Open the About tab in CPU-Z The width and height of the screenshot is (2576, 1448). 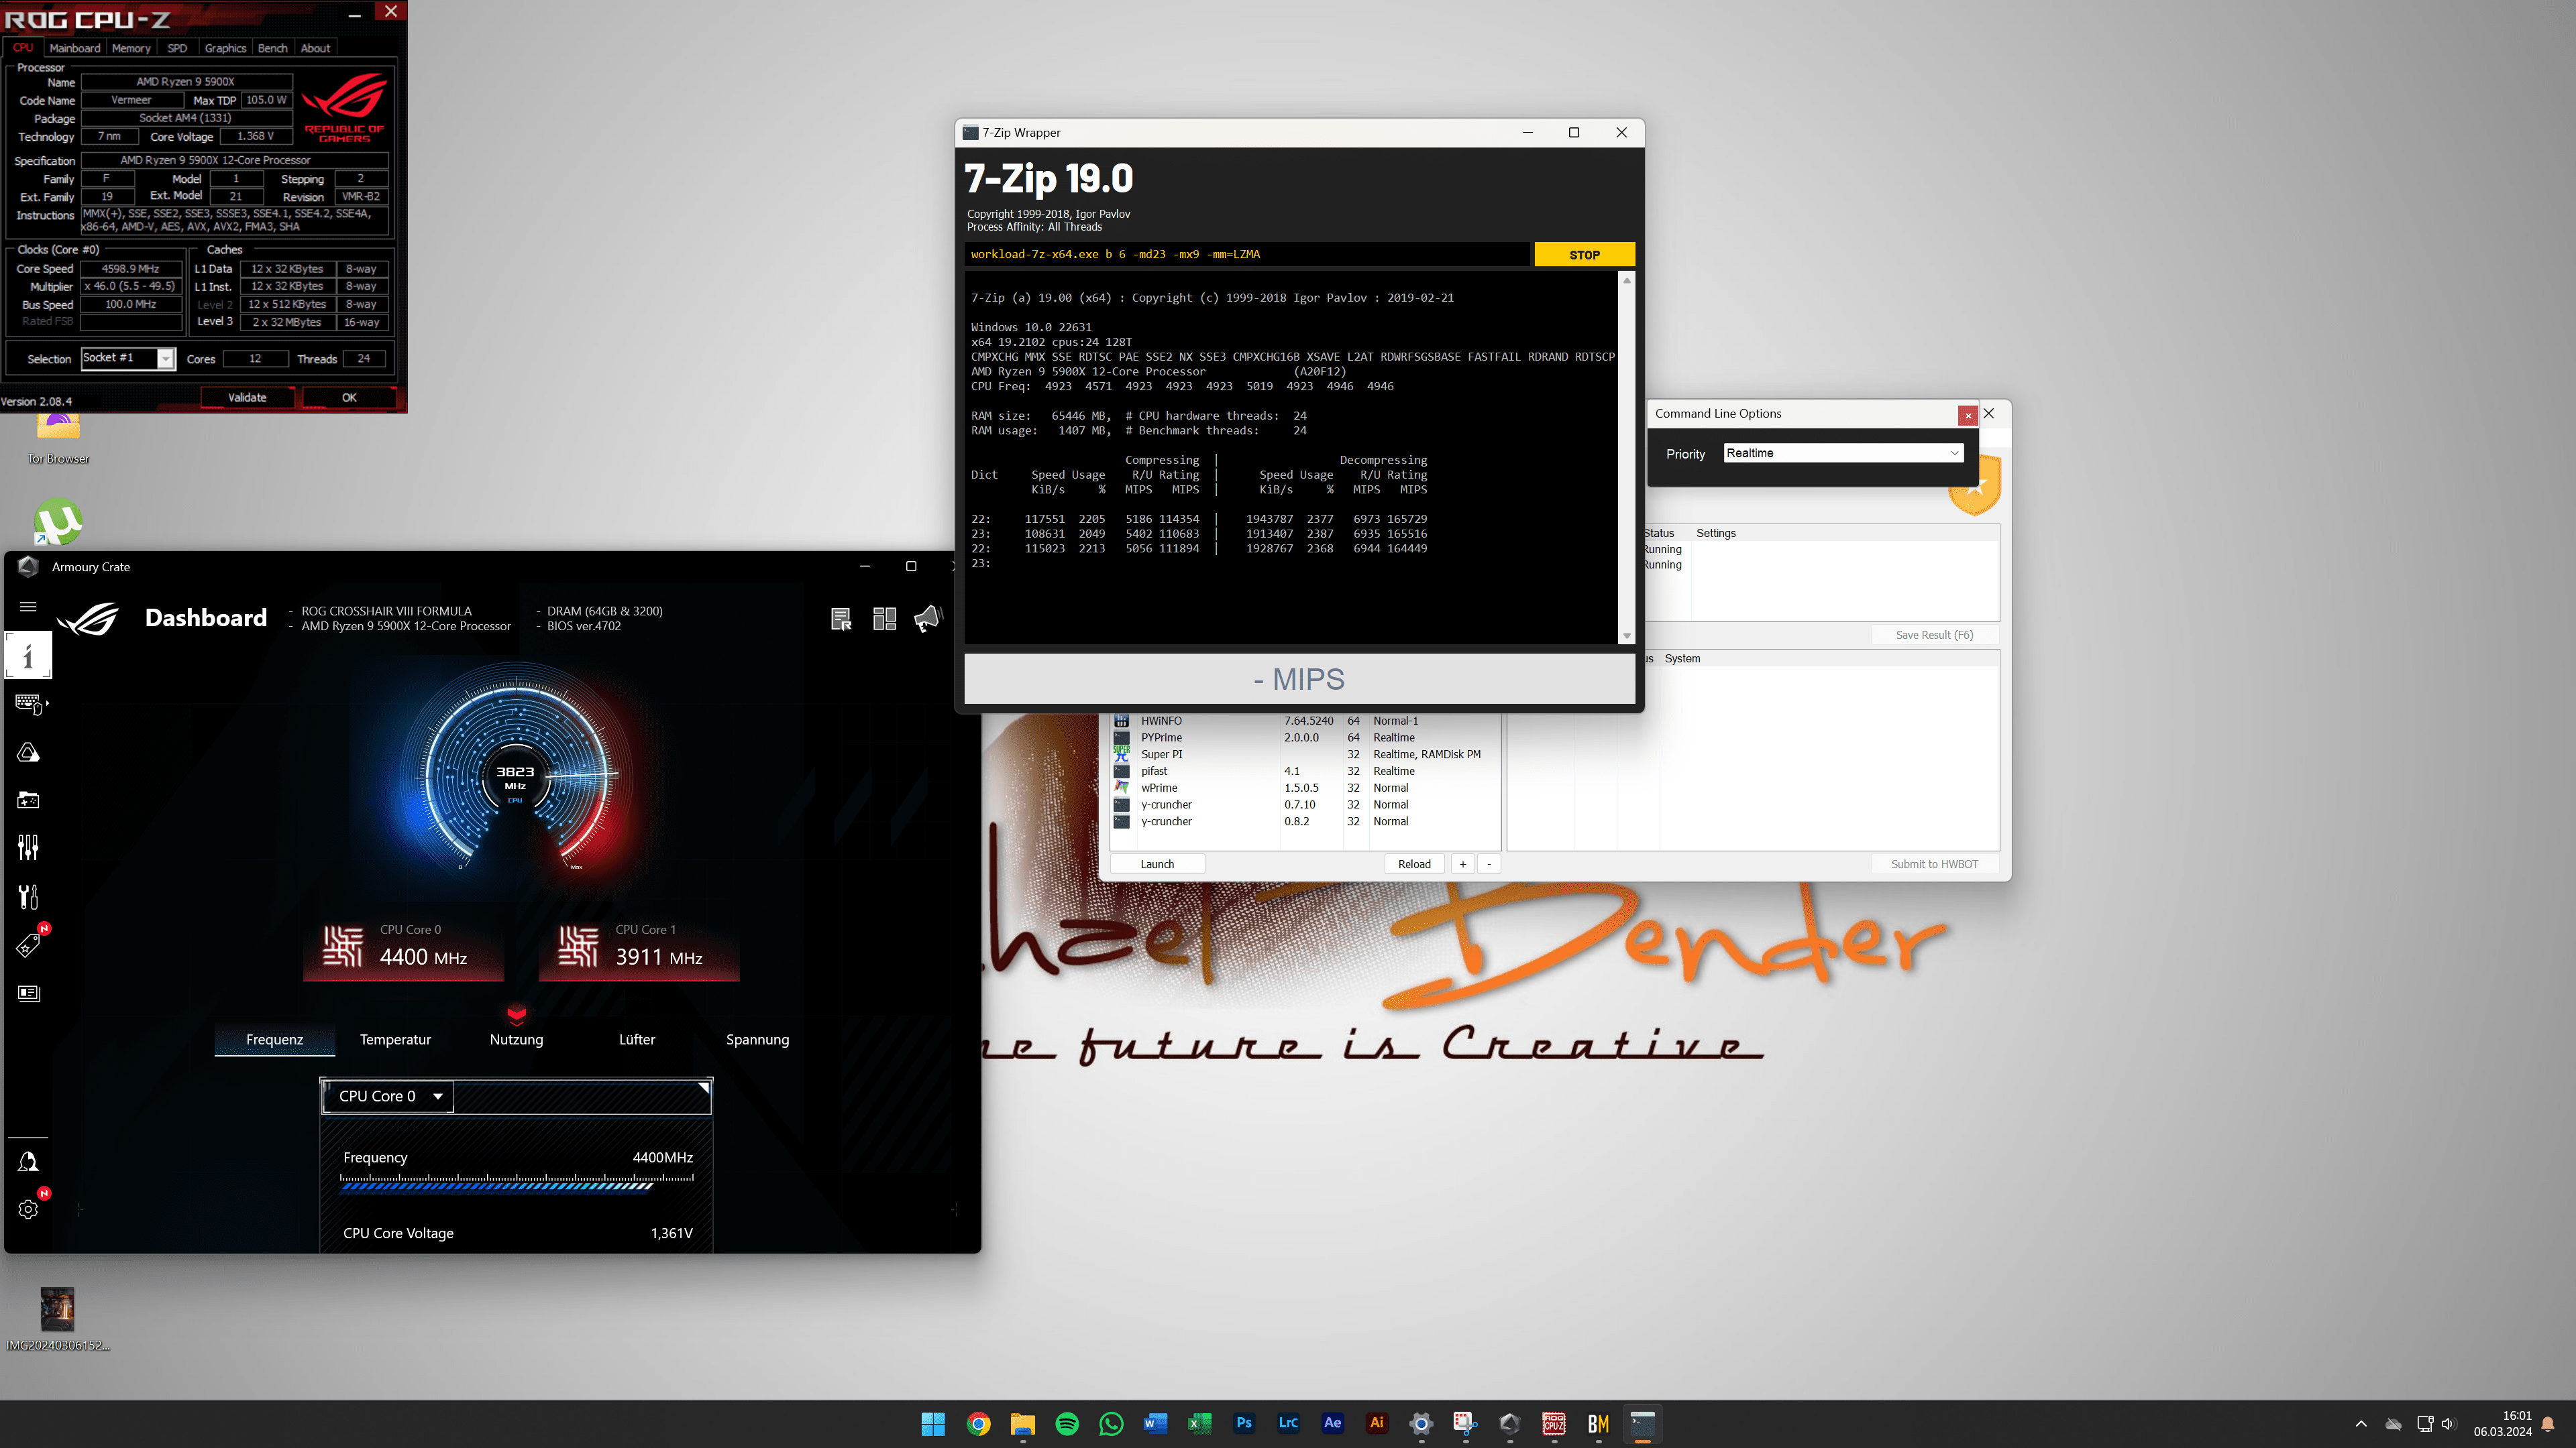click(315, 48)
